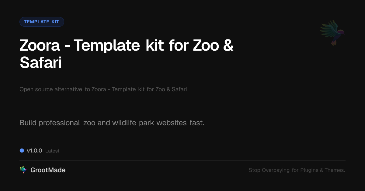Click the v1.0.0 version number
Screen dimensions: 365x191
click(x=34, y=151)
